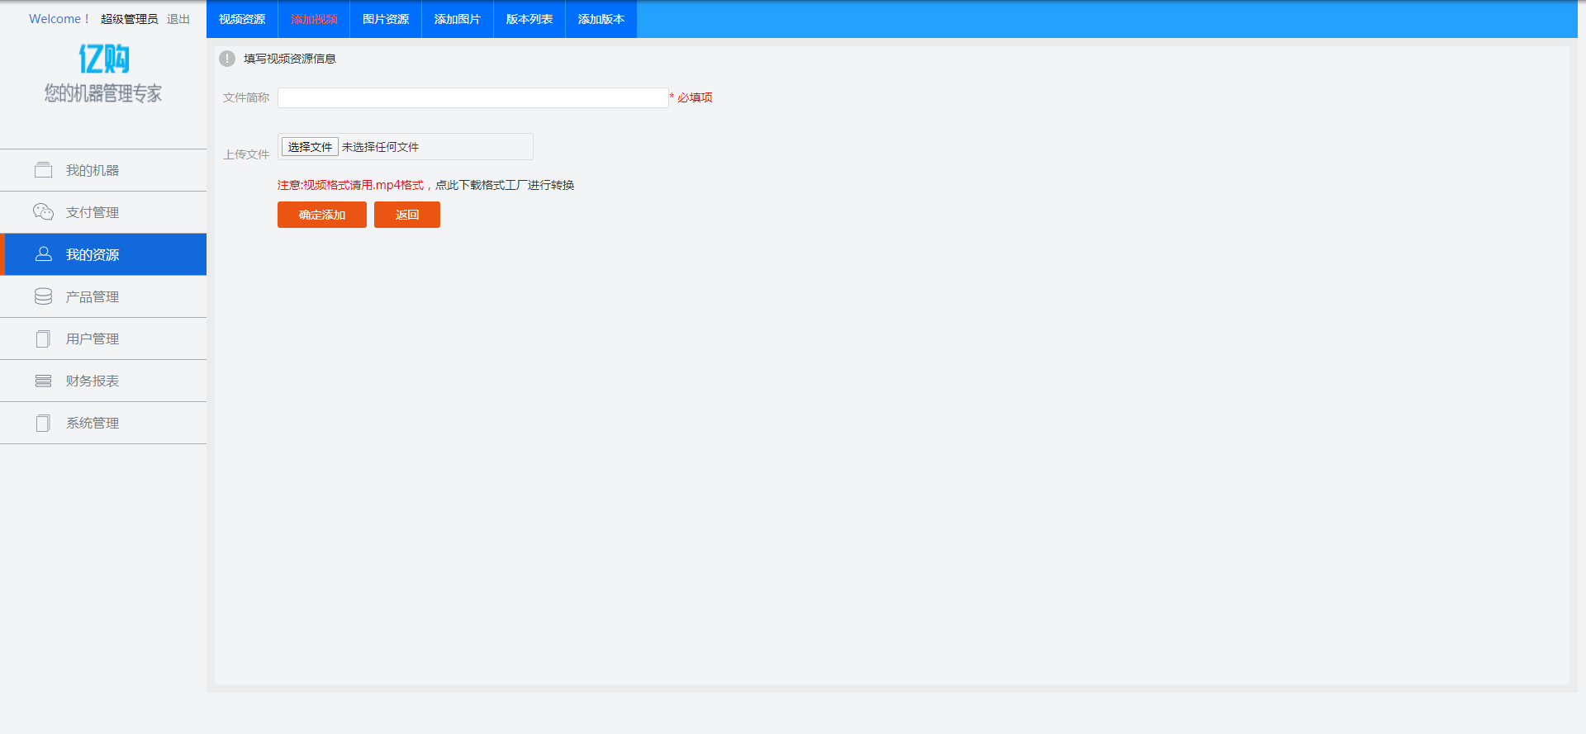Click the 亿购 logo
The height and width of the screenshot is (734, 1586).
pos(103,59)
